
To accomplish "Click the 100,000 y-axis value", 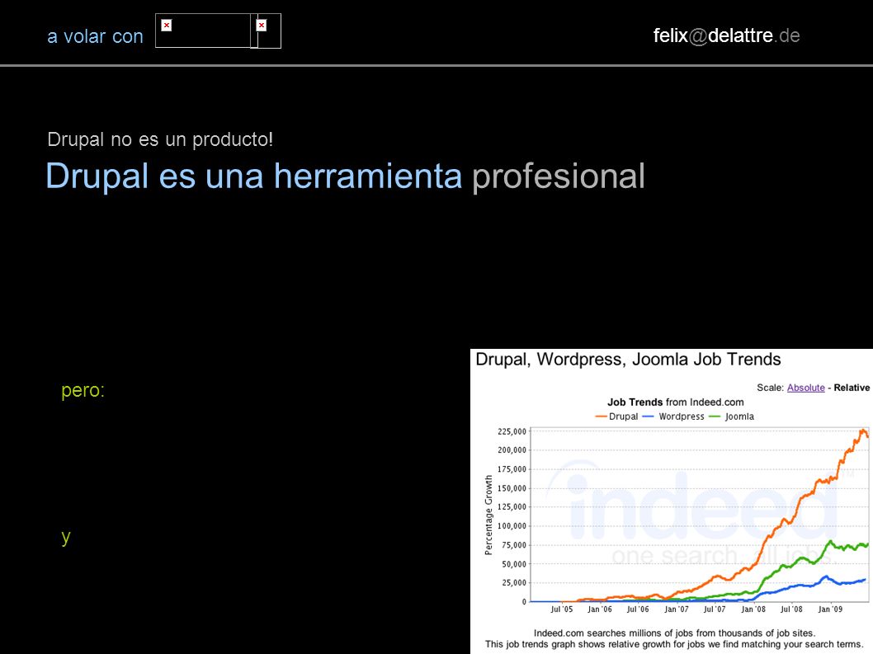I will click(512, 526).
